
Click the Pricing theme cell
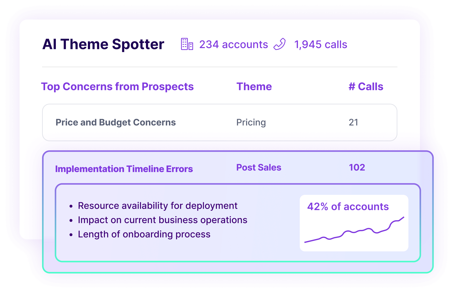[x=251, y=122]
